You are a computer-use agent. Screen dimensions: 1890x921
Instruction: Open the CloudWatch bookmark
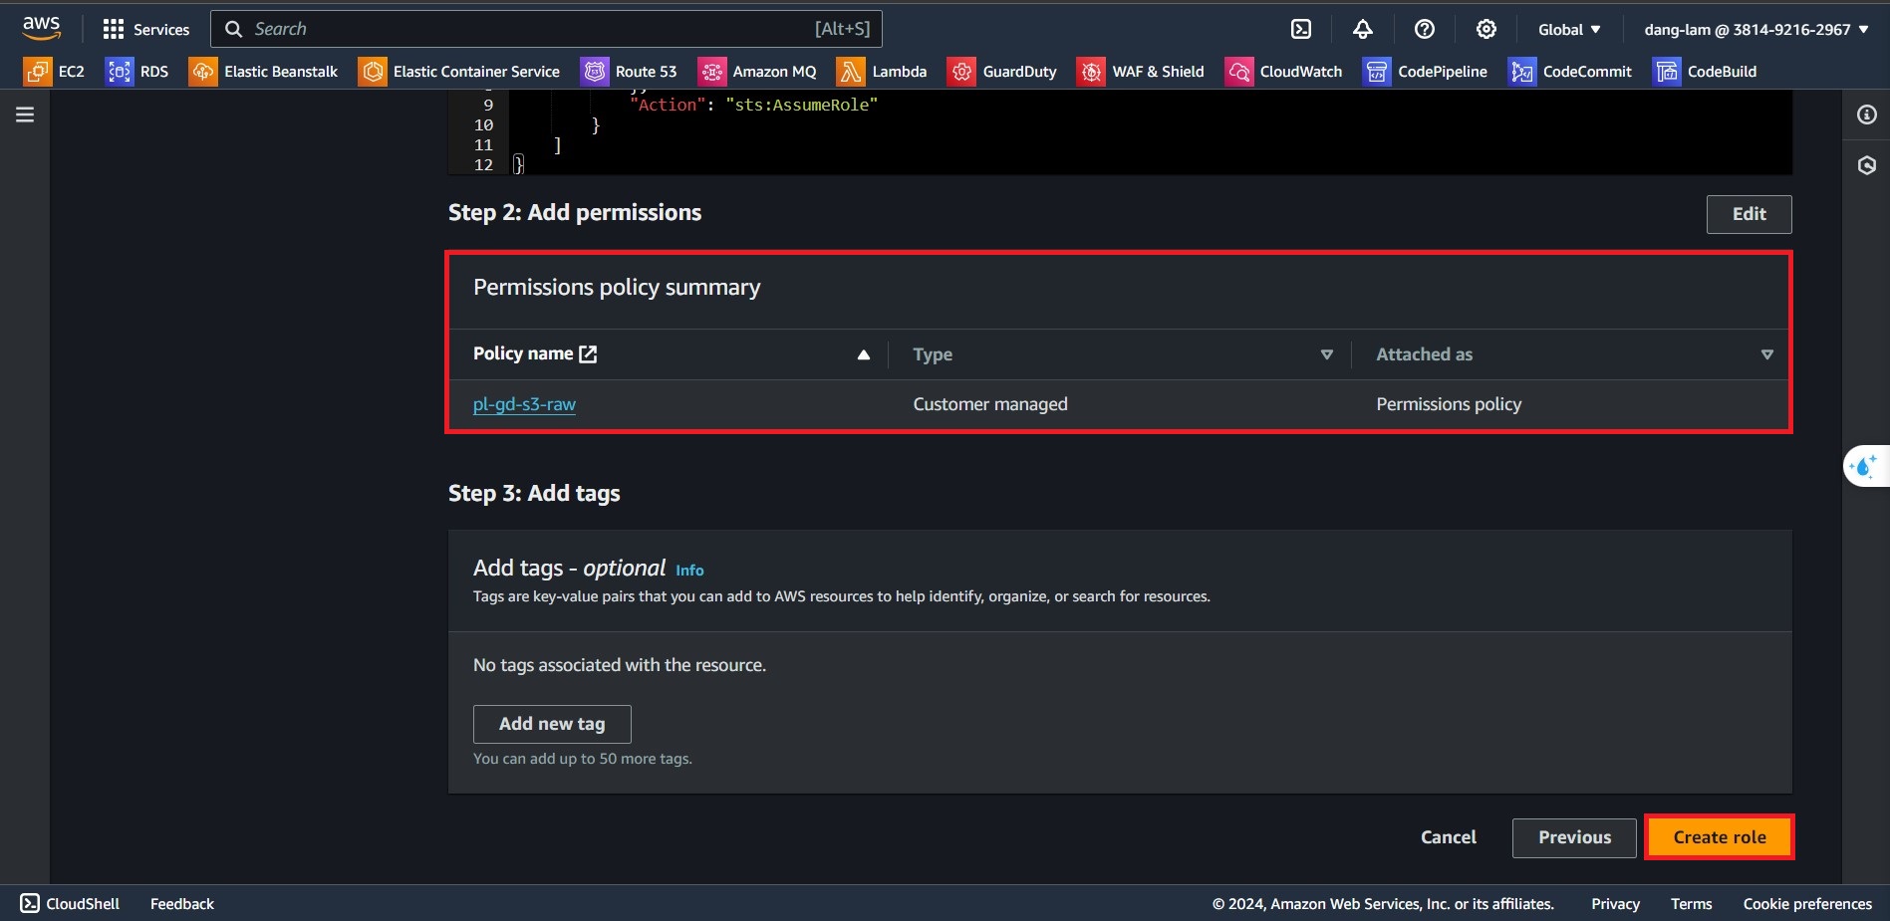click(x=1283, y=72)
